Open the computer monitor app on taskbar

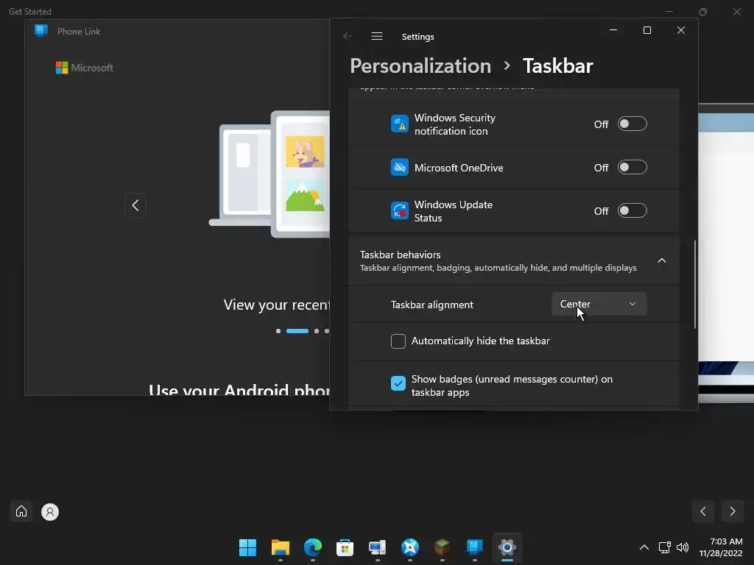(378, 547)
